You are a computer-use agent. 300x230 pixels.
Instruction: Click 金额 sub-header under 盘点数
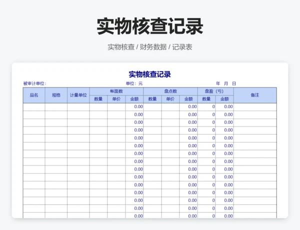point(188,99)
